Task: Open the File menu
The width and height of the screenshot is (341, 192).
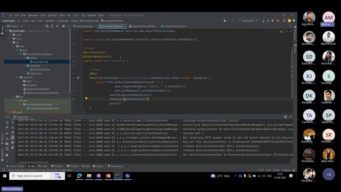Action: (x=11, y=15)
